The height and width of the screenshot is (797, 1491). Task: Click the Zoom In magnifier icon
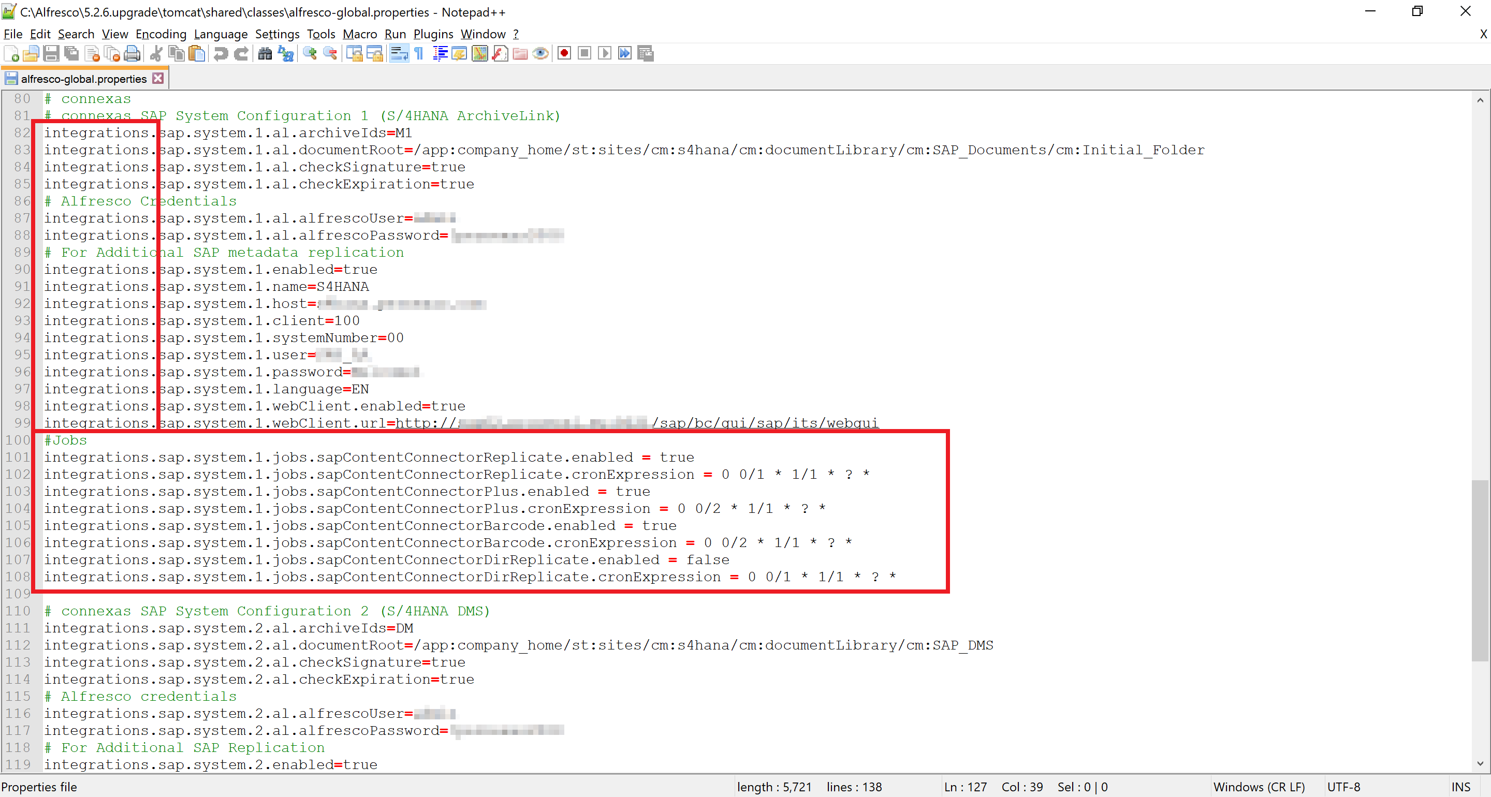[310, 54]
